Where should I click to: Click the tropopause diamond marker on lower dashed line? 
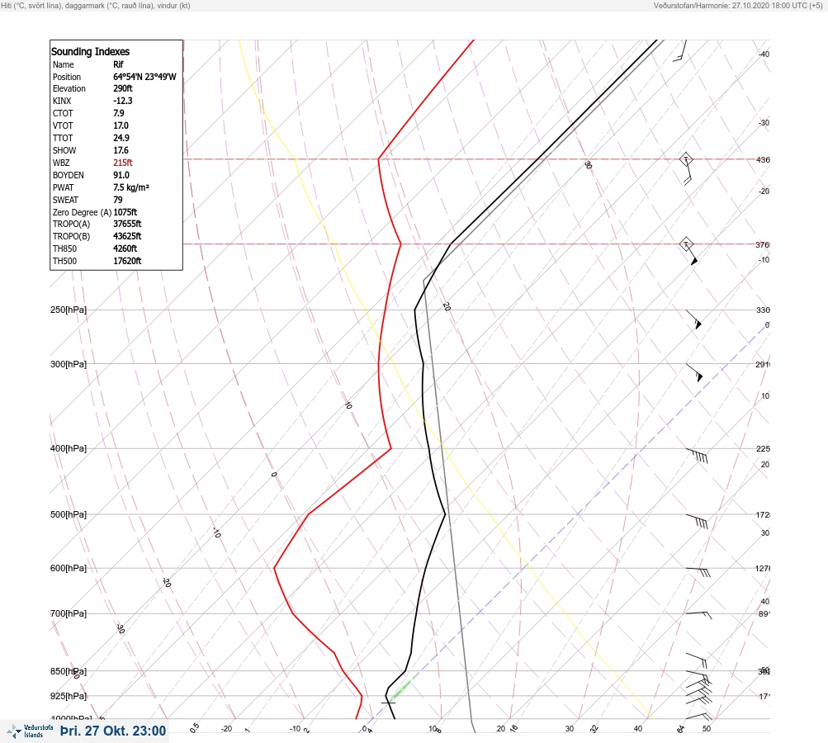(685, 244)
